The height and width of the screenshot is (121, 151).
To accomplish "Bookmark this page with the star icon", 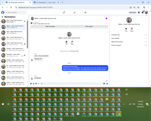I will tap(138, 7).
